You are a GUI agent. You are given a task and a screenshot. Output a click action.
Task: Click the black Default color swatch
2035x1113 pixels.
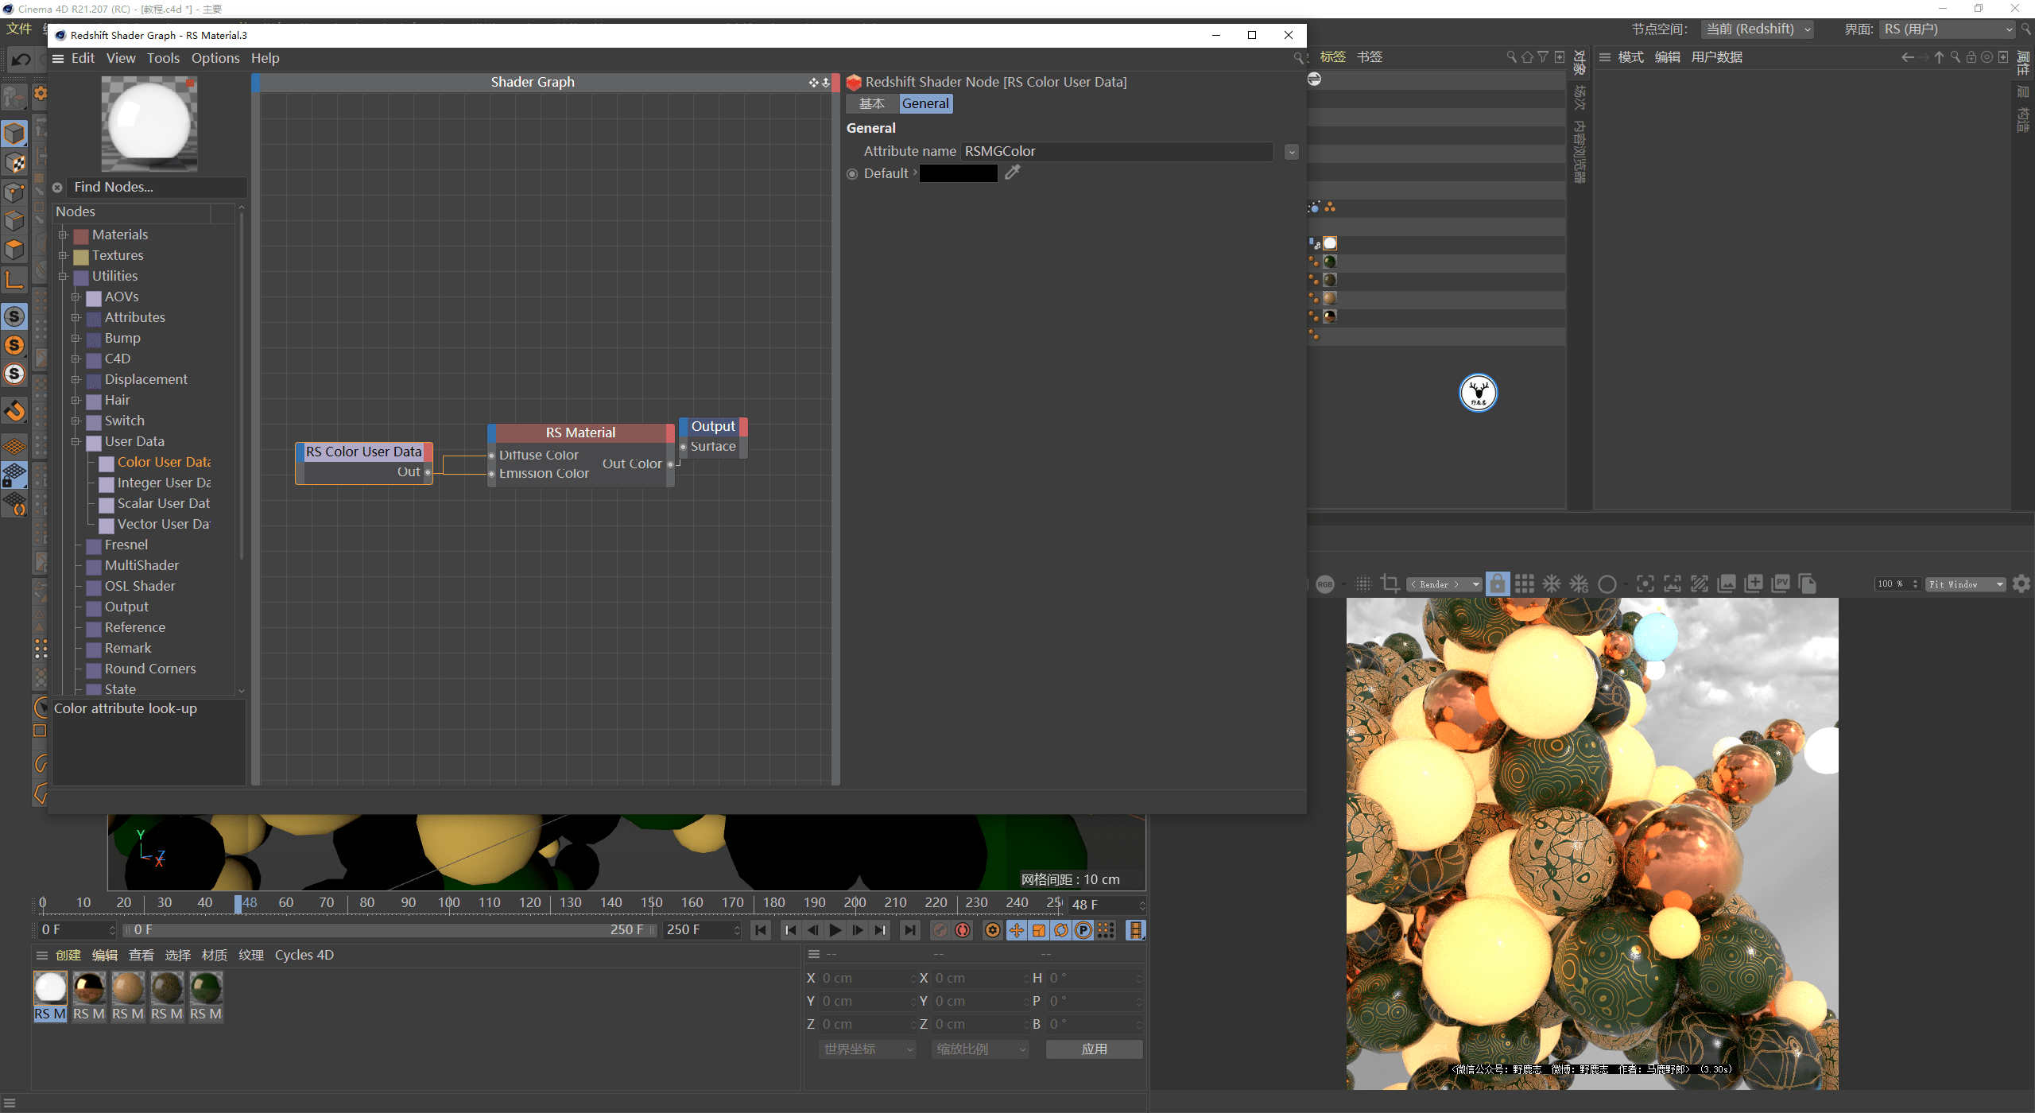point(958,173)
